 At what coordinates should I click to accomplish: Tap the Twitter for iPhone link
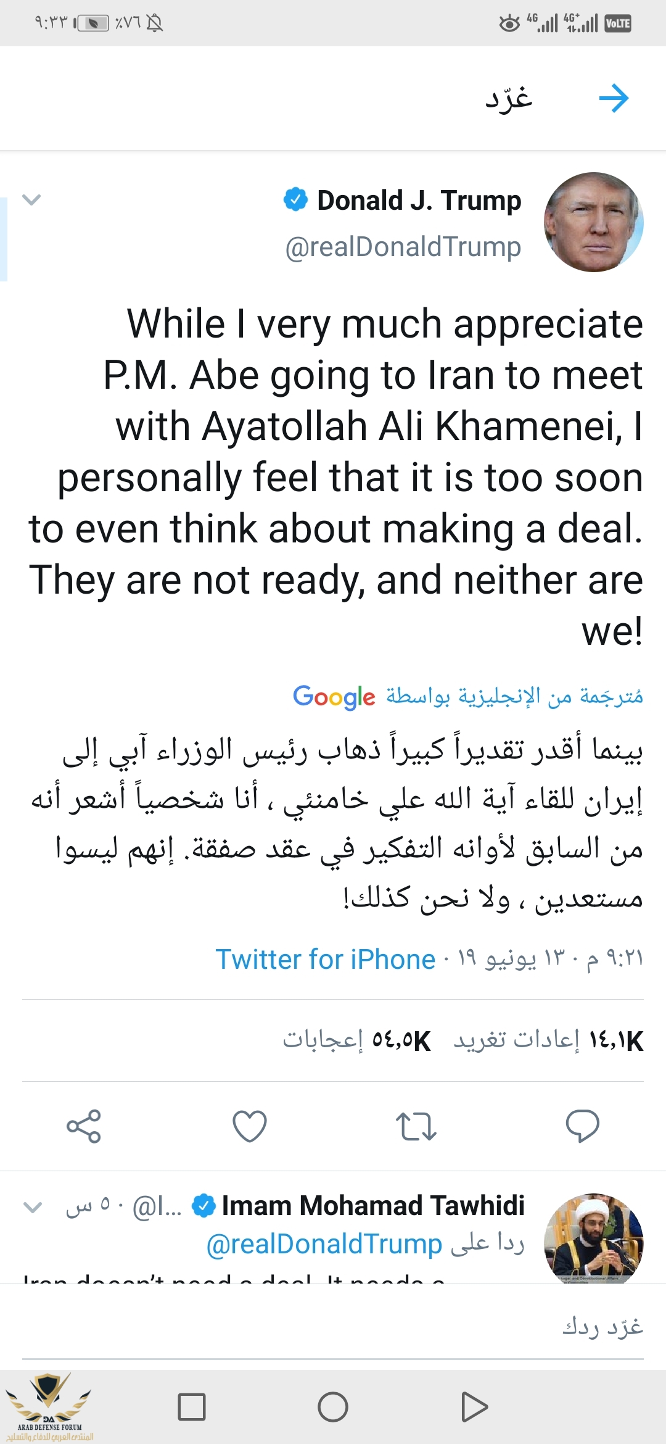tap(325, 960)
